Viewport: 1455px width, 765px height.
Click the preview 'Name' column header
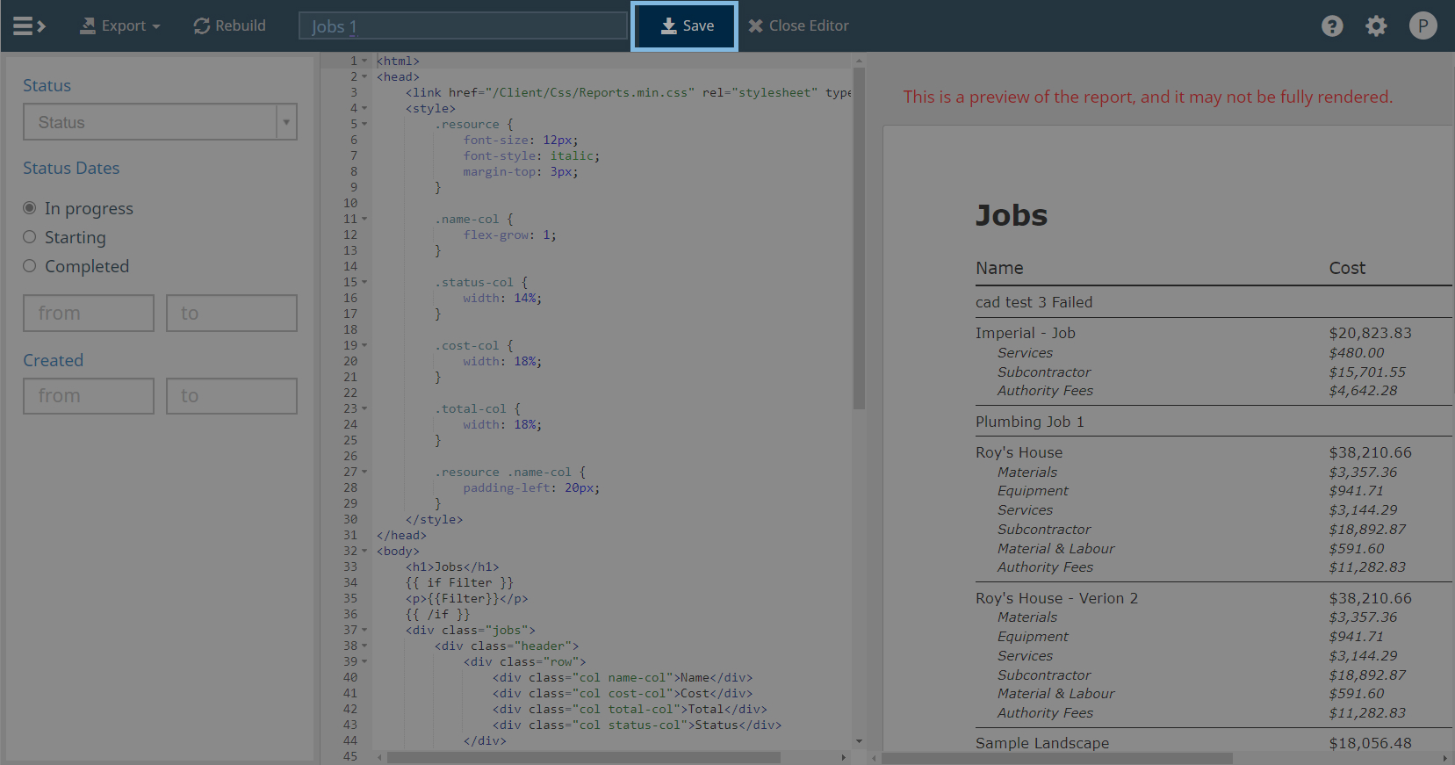[x=999, y=268]
